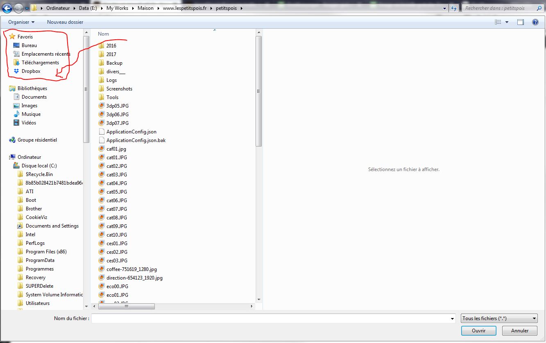Open the view options dropdown arrow
This screenshot has height=343, width=546.
pyautogui.click(x=507, y=22)
